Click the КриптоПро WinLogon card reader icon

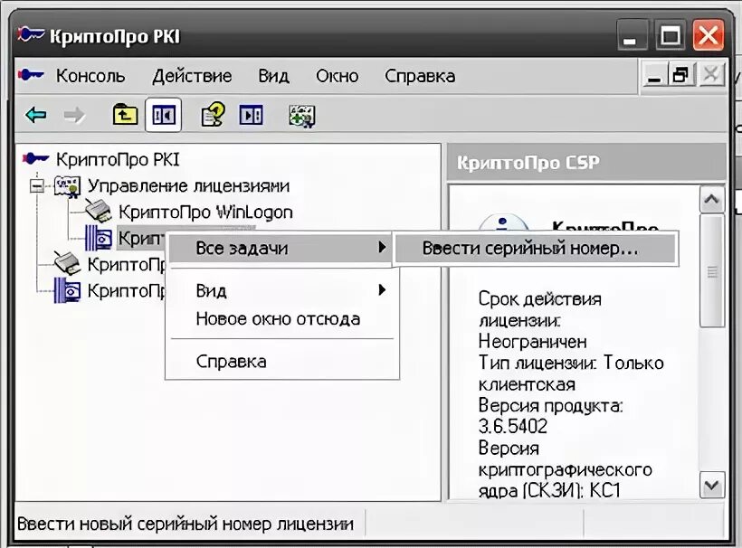coord(99,211)
